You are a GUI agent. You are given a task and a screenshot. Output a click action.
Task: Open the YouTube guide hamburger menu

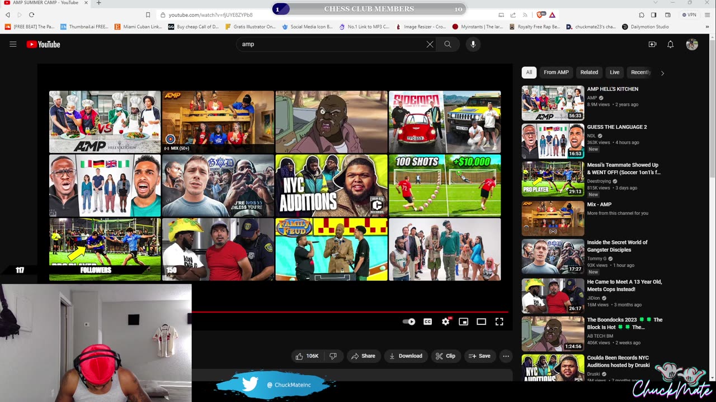(x=13, y=44)
